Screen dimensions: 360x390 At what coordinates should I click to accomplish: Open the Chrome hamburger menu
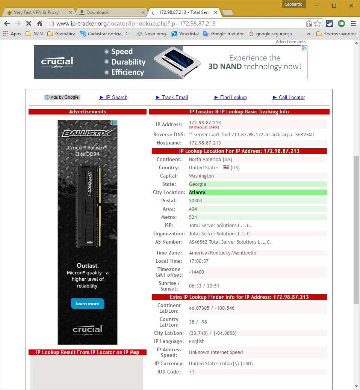353,24
